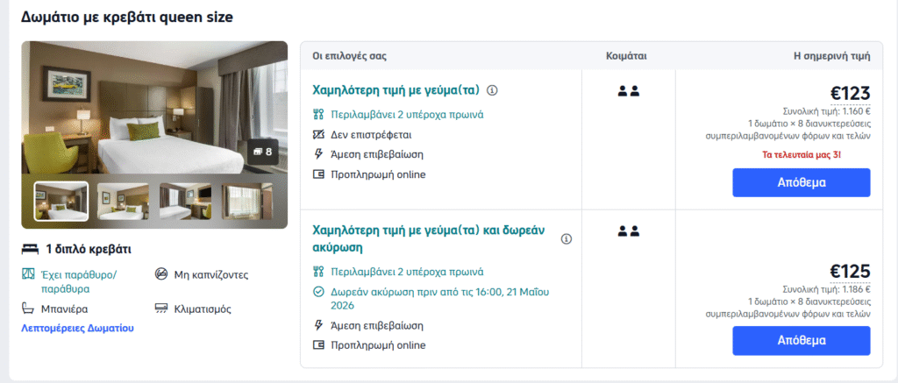This screenshot has height=383, width=898.
Task: Open the main room photo
Action: click(154, 107)
